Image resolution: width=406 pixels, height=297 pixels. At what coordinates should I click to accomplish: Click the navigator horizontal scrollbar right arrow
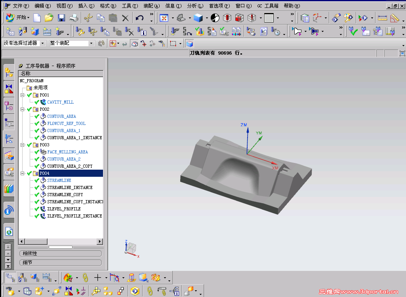[x=100, y=241]
